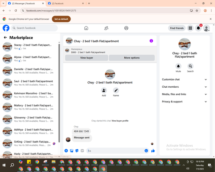This screenshot has width=215, height=172.
Task: Open more actions plus icon
Action: pyautogui.click(x=66, y=150)
